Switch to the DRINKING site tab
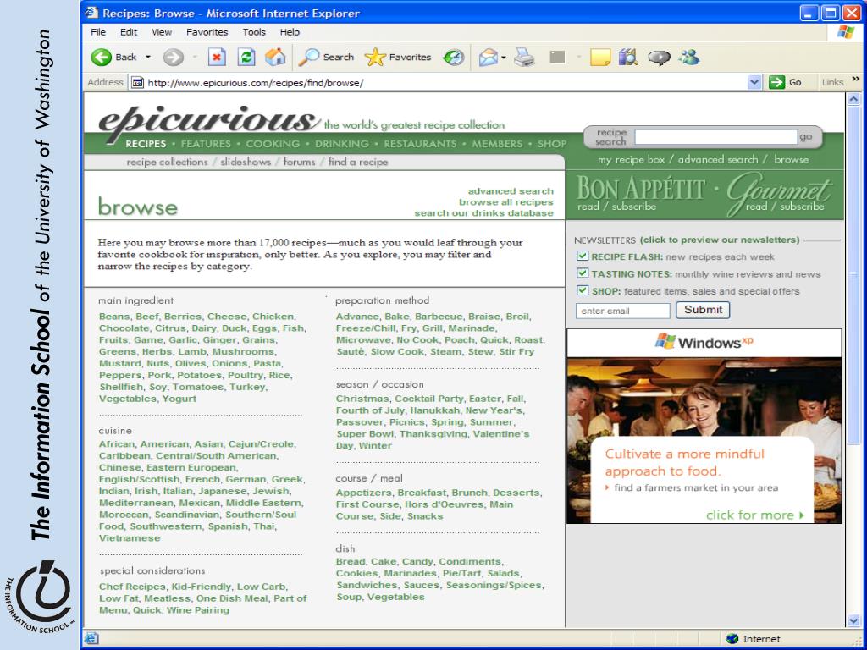 [342, 144]
